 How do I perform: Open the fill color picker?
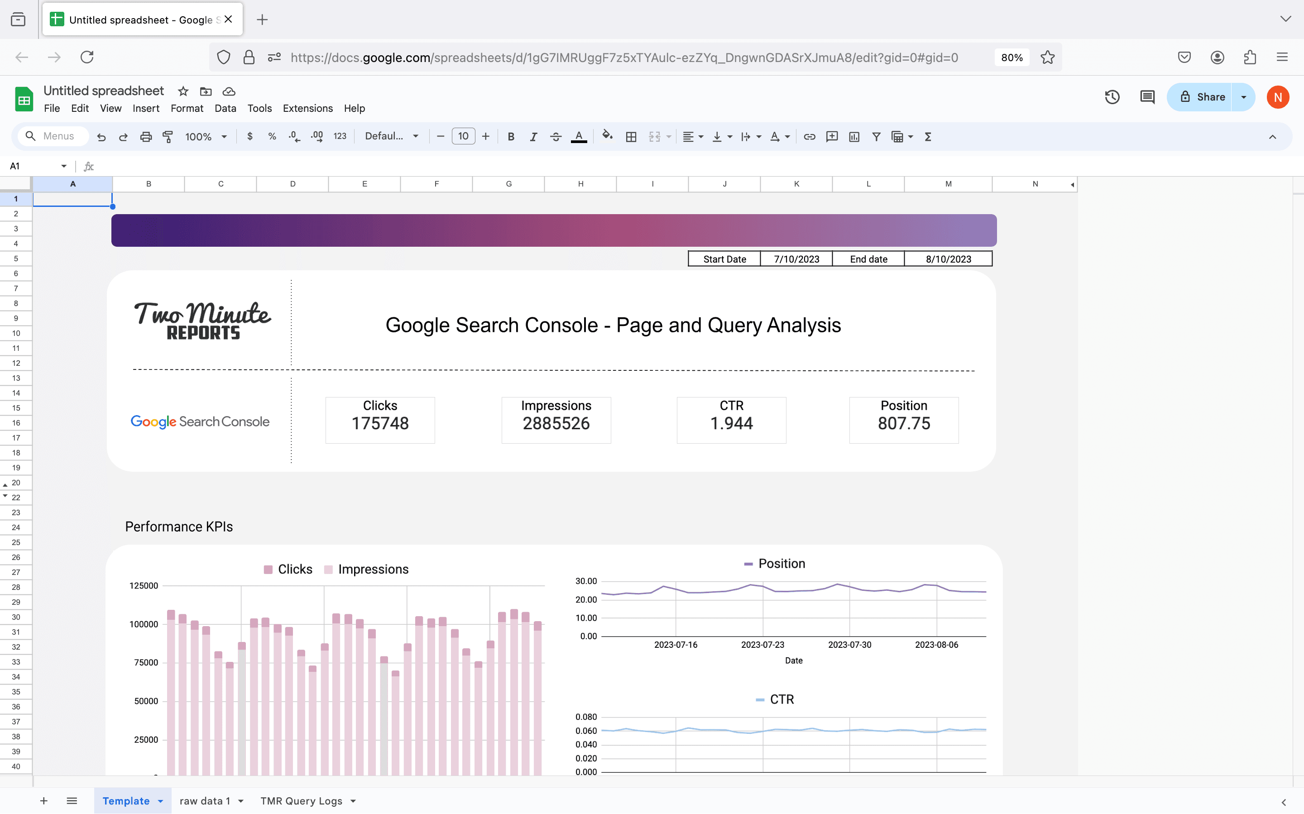click(x=607, y=137)
